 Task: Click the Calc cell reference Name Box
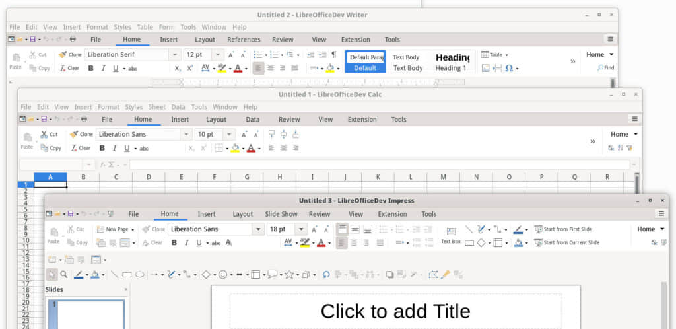coord(50,164)
